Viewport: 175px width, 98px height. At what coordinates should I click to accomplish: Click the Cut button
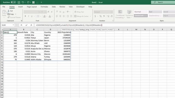[10, 11]
